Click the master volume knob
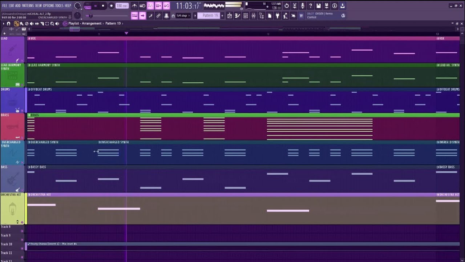Image resolution: width=465 pixels, height=262 pixels. [x=77, y=6]
